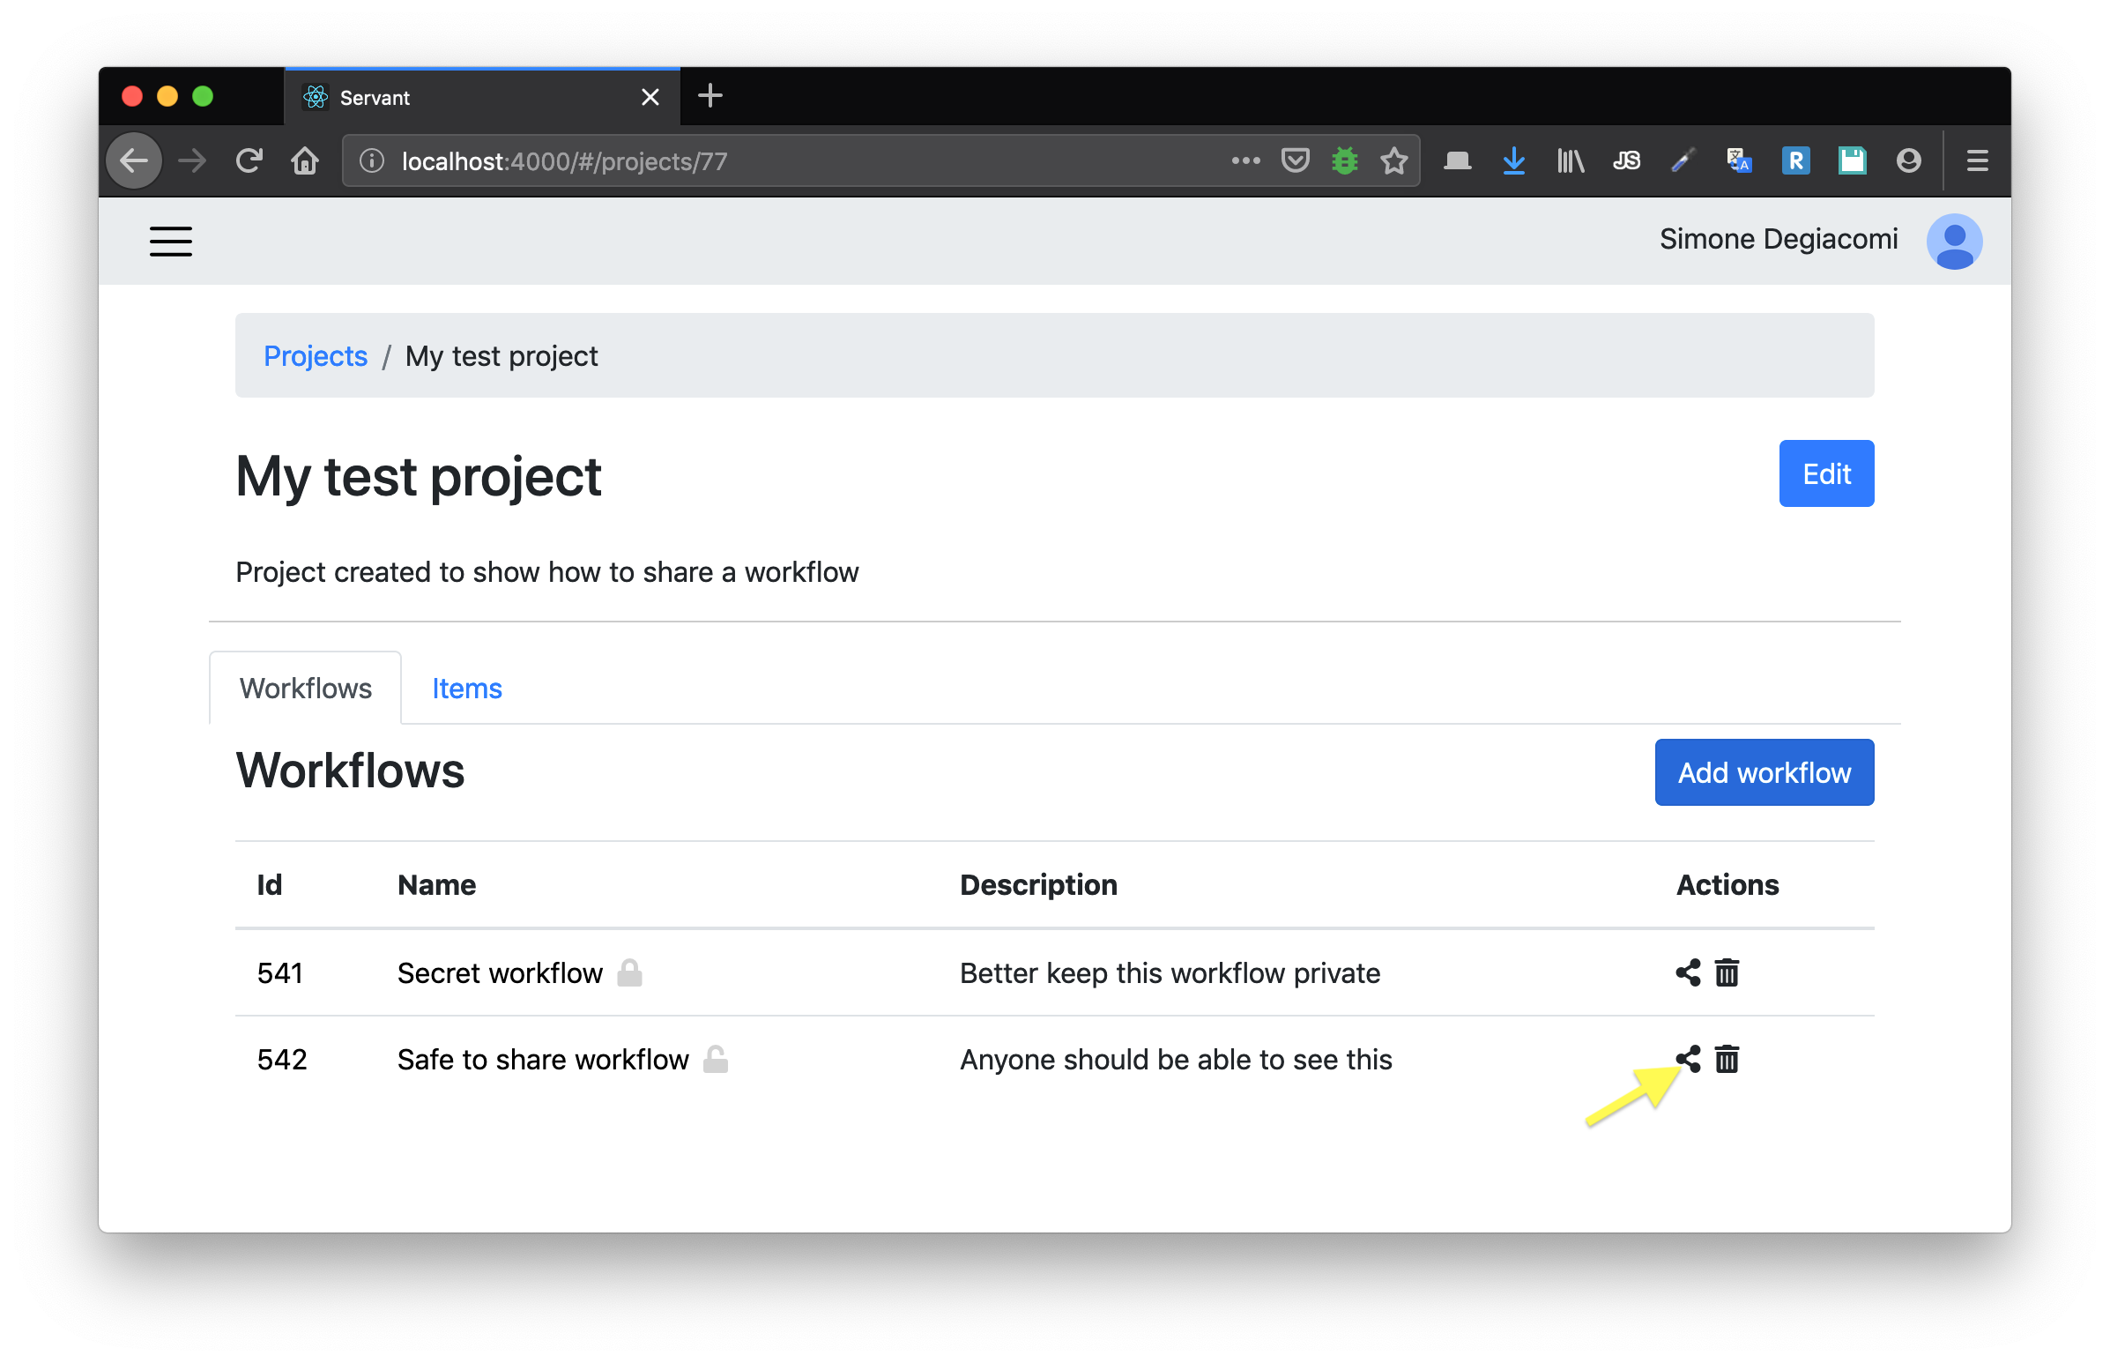Image resolution: width=2110 pixels, height=1363 pixels.
Task: Bookmark this page with star icon
Action: click(1393, 161)
